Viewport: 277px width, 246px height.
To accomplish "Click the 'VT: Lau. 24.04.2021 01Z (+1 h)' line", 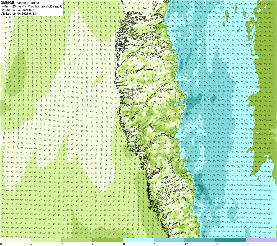I will 22,14.
